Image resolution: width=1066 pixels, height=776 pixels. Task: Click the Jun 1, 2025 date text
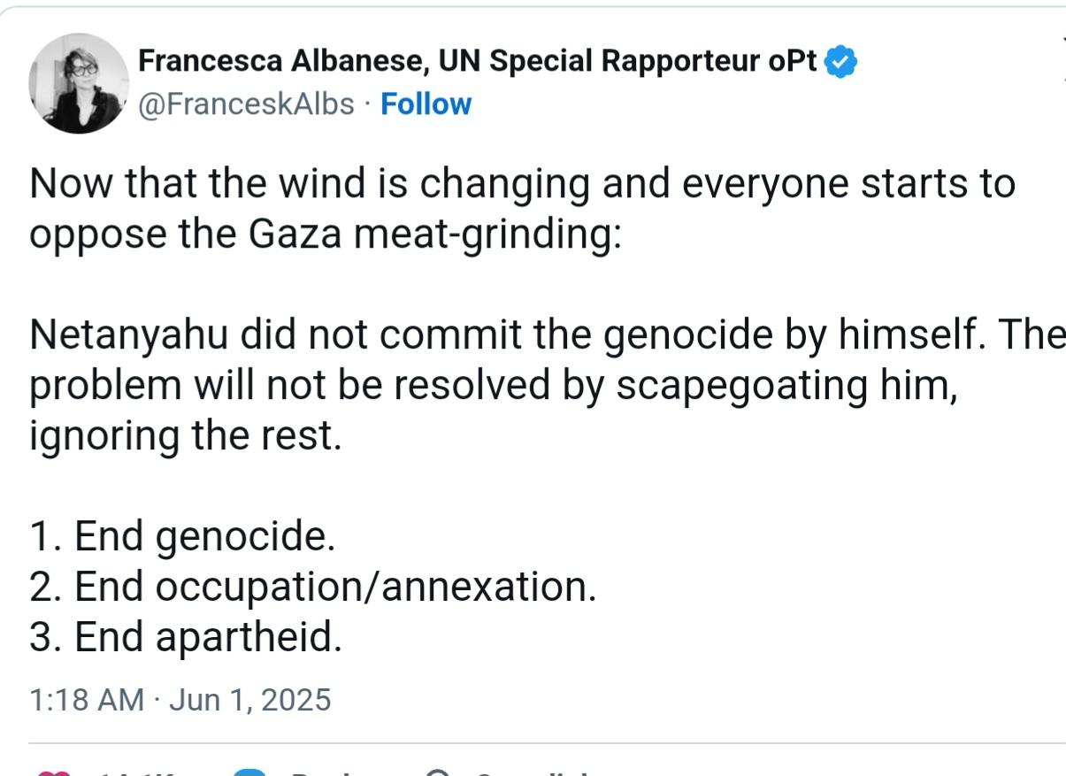[x=249, y=700]
